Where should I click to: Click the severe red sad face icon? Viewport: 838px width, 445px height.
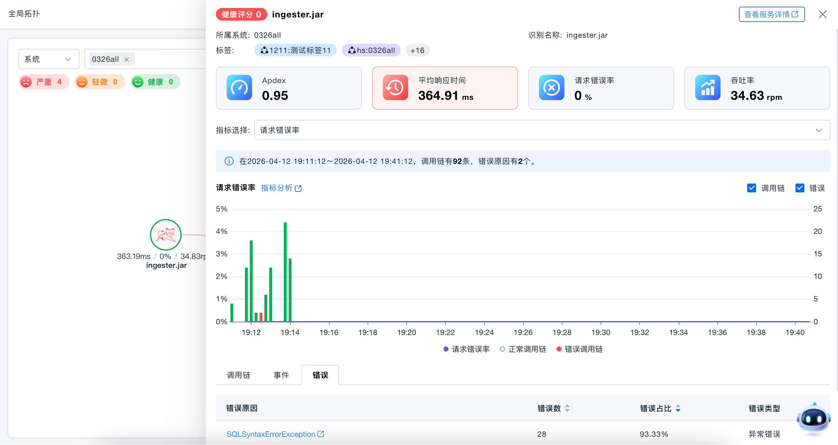pos(26,82)
